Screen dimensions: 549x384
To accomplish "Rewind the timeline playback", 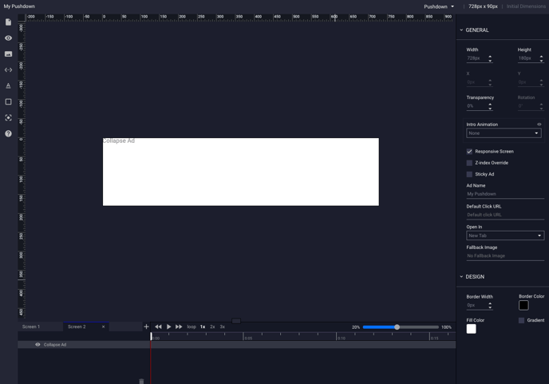I will 158,327.
